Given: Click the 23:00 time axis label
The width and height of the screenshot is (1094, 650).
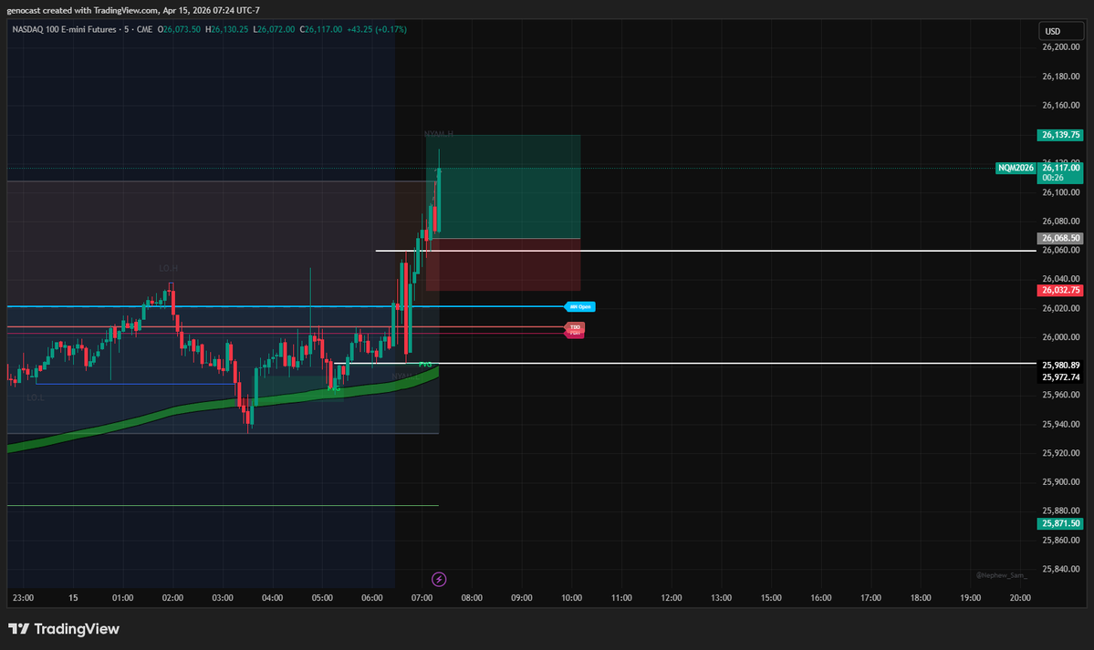Looking at the screenshot, I should 23,598.
